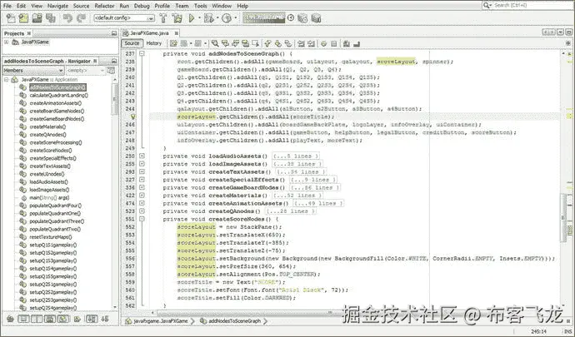Image resolution: width=575 pixels, height=337 pixels.
Task: Switch to Source view button
Action: point(132,43)
